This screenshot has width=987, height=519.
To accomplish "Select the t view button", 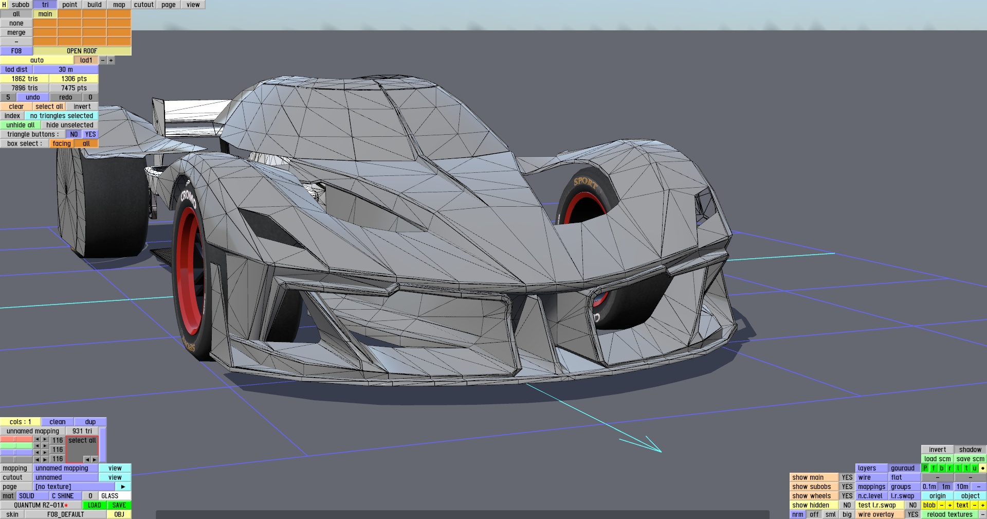I will point(966,468).
